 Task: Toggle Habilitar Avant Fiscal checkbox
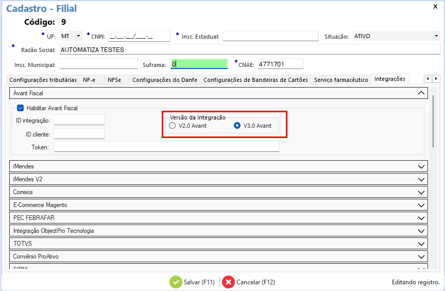(x=21, y=108)
